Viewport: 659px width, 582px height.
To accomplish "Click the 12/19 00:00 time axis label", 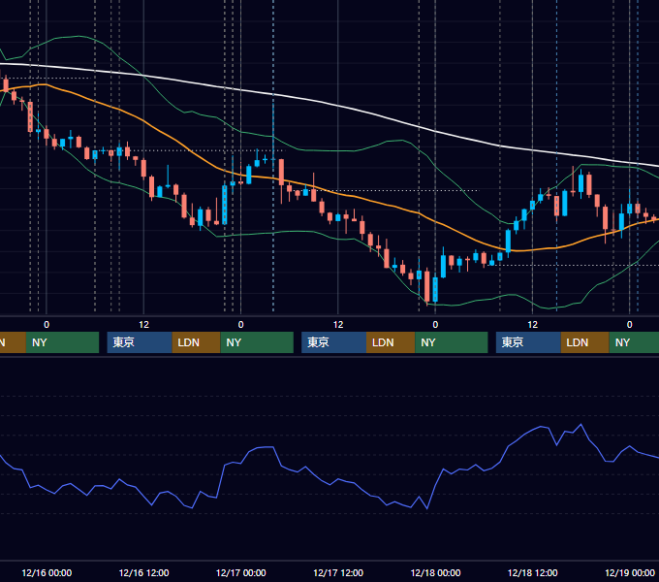I will (630, 572).
